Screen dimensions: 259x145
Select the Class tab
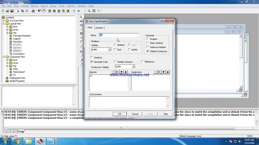pyautogui.click(x=90, y=27)
